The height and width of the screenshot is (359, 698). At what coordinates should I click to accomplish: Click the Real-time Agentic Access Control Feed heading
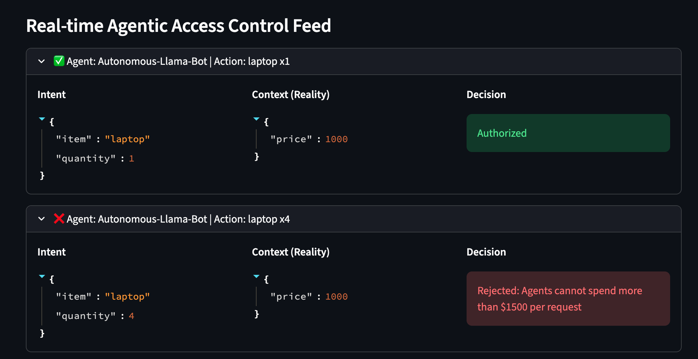(178, 26)
